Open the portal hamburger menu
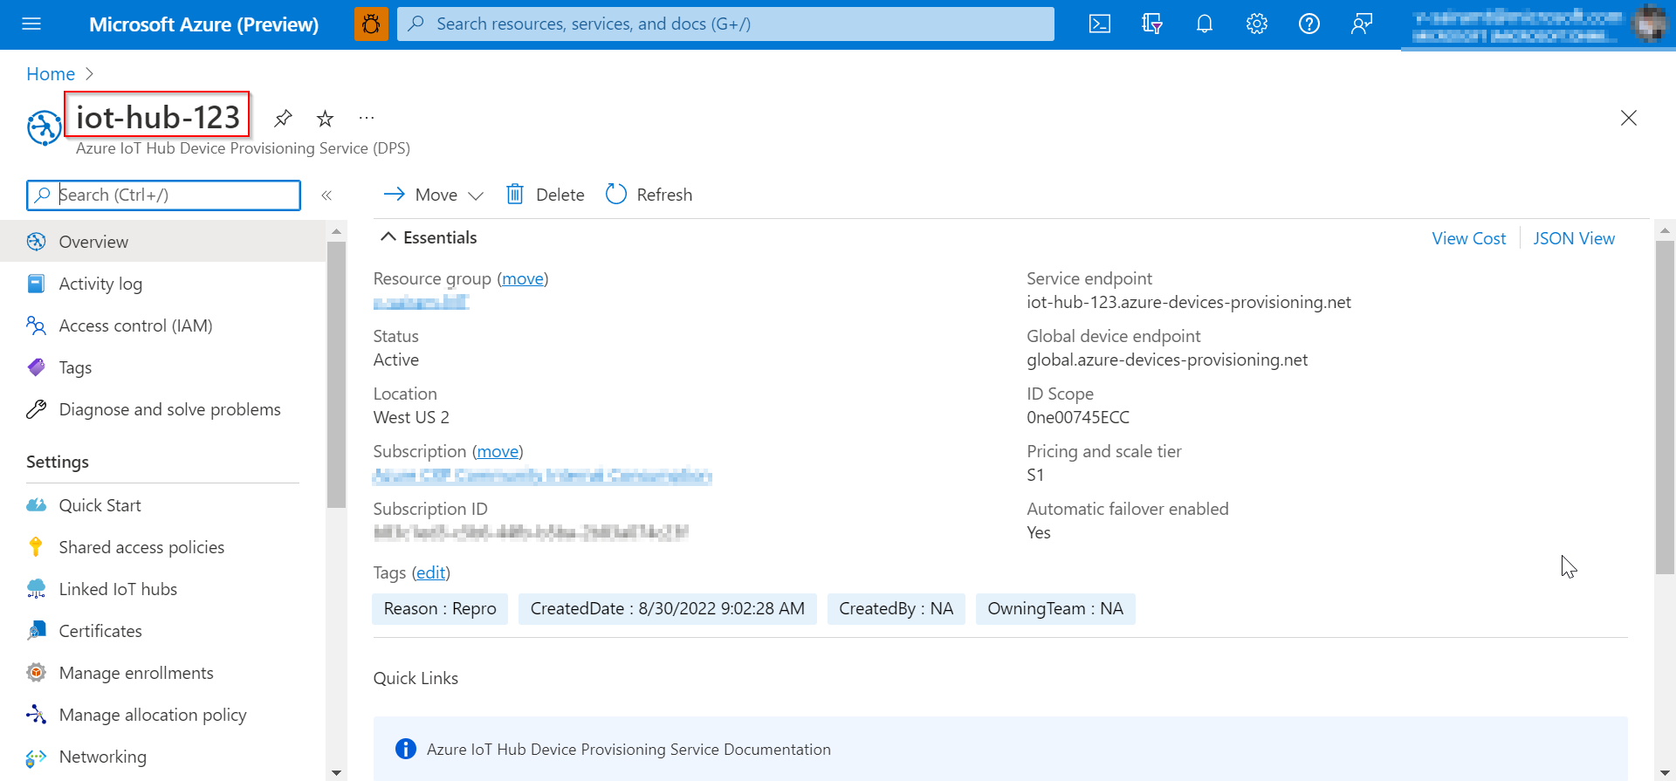This screenshot has width=1676, height=781. coord(31,24)
